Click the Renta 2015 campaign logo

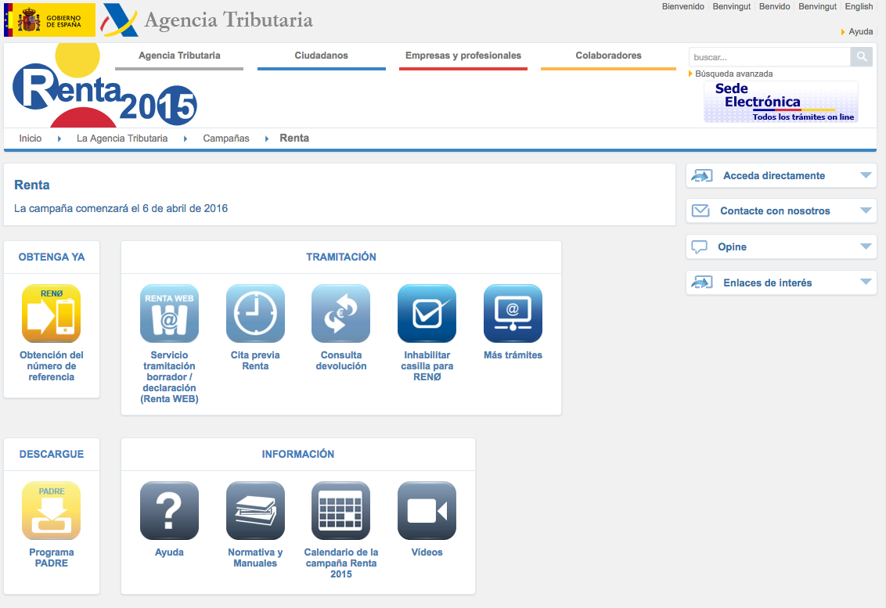click(x=105, y=86)
